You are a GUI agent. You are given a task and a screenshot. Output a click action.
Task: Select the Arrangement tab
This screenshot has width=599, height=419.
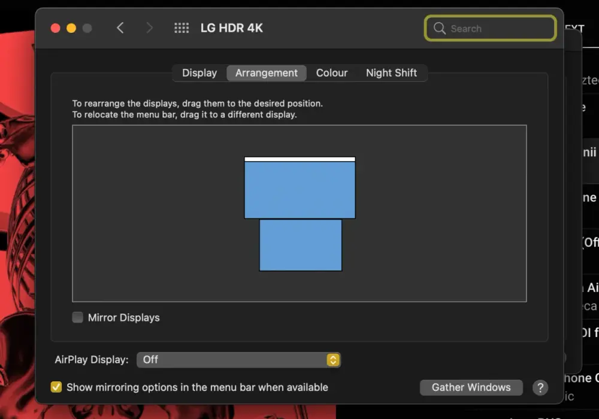(267, 73)
